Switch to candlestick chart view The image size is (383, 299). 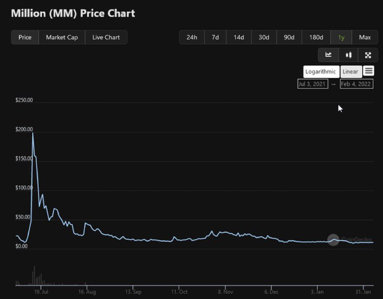tap(348, 55)
